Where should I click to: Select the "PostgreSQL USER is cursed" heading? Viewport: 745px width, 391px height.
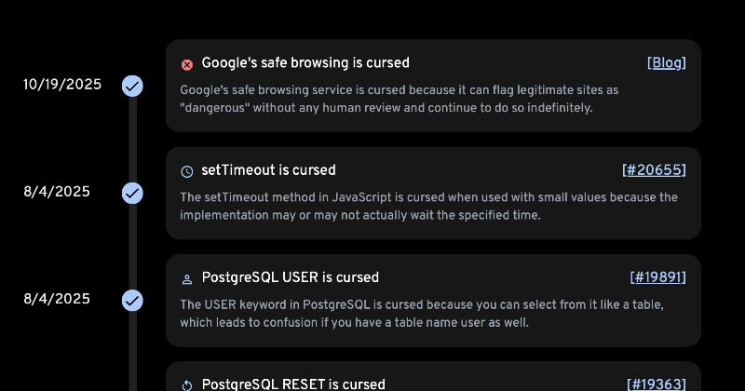coord(290,276)
